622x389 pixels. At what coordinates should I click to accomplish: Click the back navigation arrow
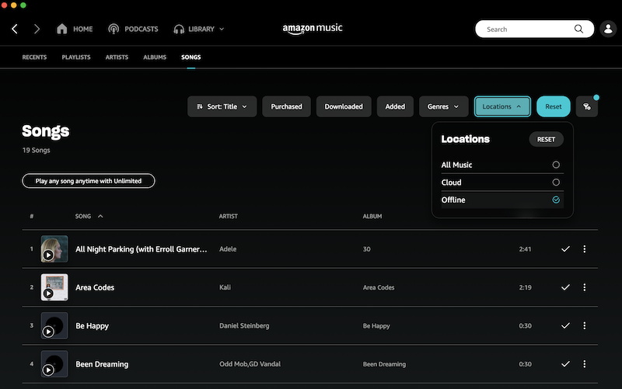tap(15, 30)
